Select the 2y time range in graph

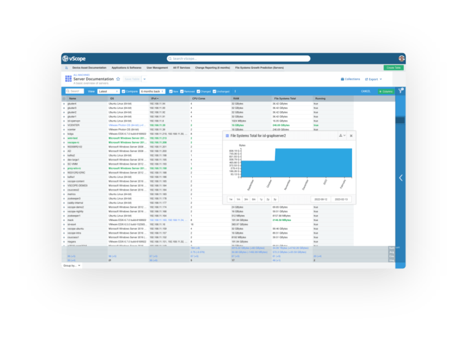pos(268,199)
